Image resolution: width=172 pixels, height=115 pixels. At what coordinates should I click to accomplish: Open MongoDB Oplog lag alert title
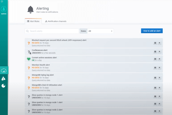[x=43, y=75]
